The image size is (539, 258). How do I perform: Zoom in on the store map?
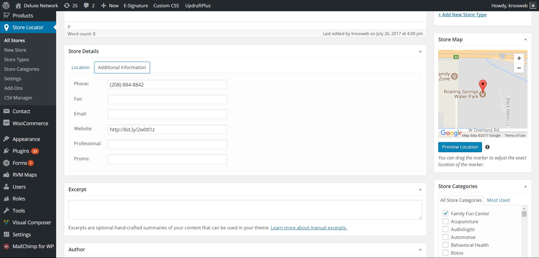[x=519, y=58]
